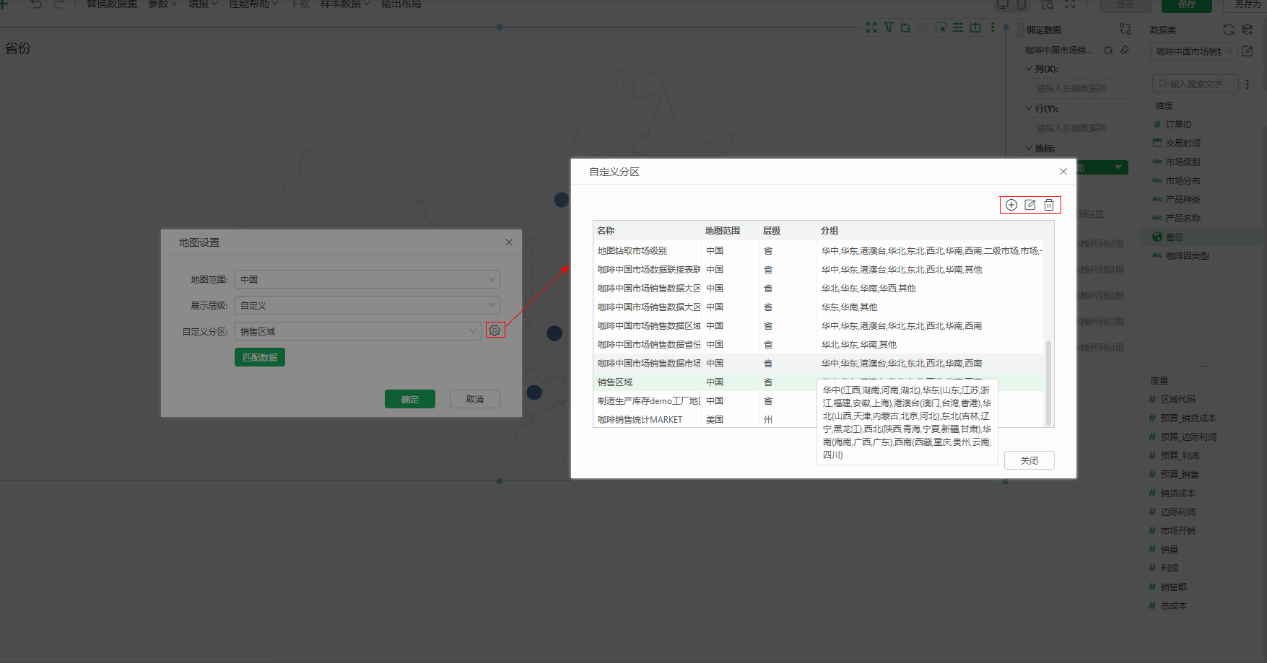The width and height of the screenshot is (1267, 663).
Task: Delete the selected custom partition
Action: 1049,205
